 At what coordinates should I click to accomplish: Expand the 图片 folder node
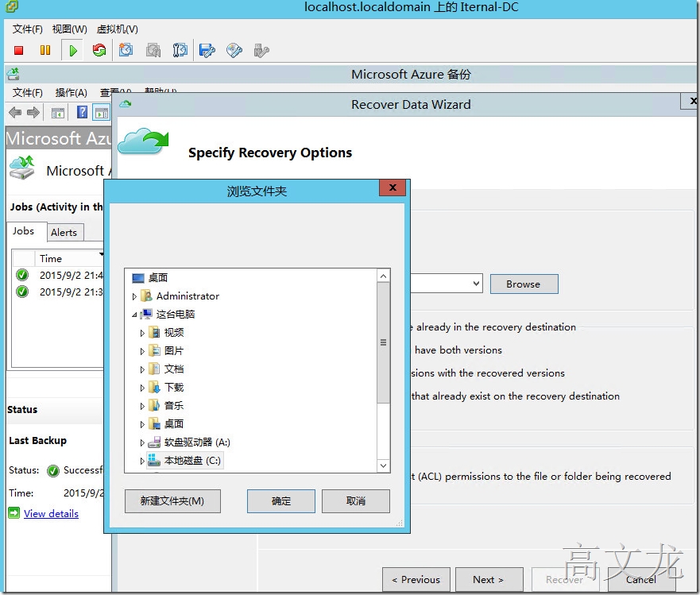pyautogui.click(x=142, y=351)
